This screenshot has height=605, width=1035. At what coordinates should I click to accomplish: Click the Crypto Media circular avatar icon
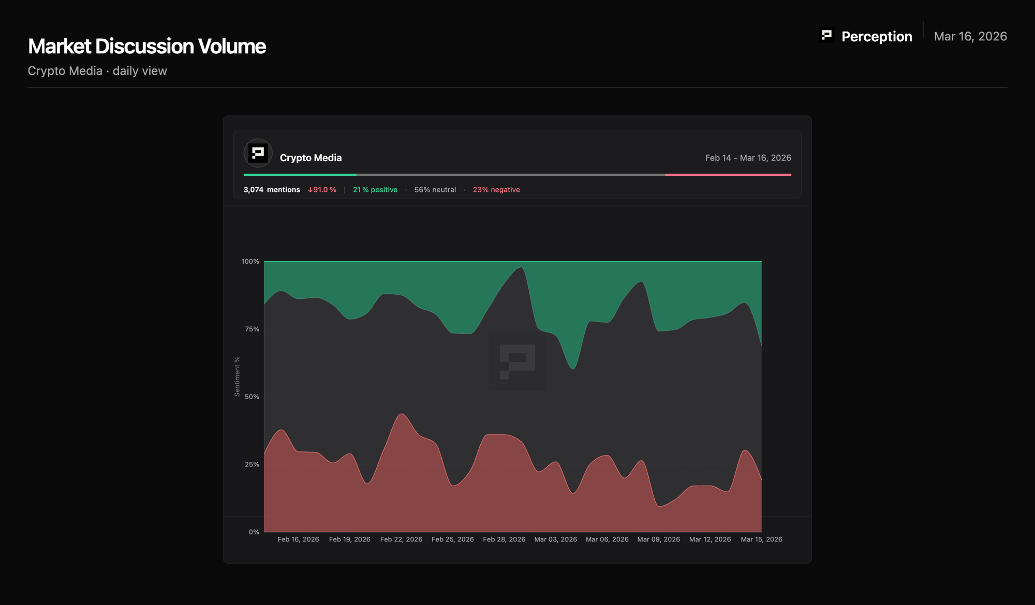click(x=258, y=154)
